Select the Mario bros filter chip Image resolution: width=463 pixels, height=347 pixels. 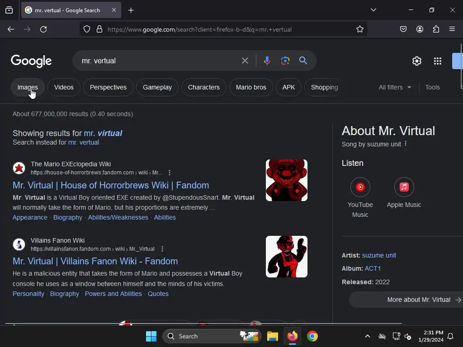click(x=251, y=87)
